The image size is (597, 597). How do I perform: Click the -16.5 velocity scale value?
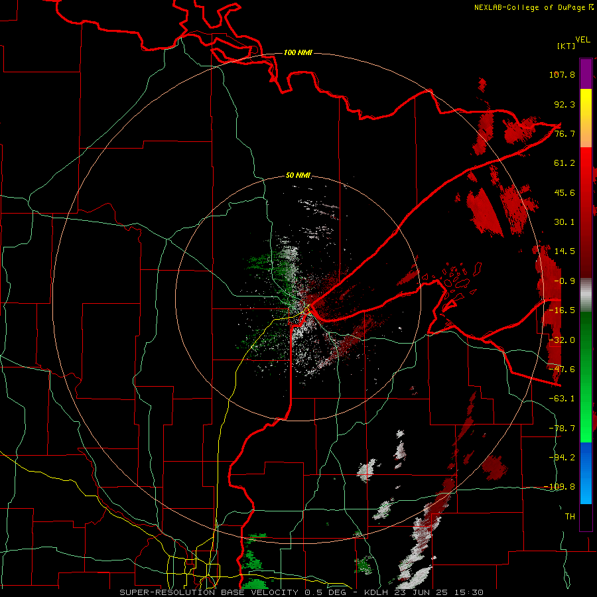point(562,310)
